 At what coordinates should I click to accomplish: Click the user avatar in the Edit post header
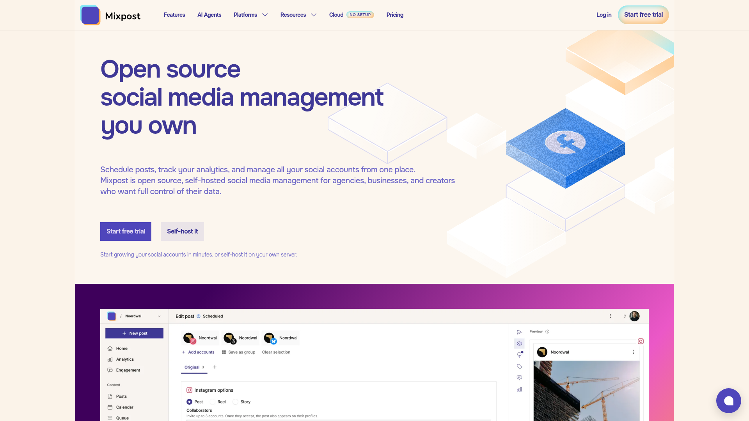(x=634, y=316)
